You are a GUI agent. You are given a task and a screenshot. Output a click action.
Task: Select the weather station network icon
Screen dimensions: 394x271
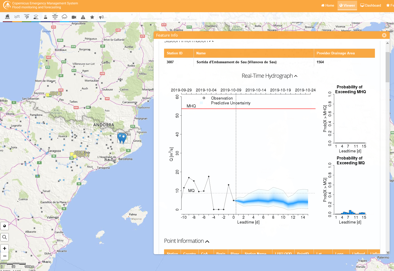click(x=26, y=17)
